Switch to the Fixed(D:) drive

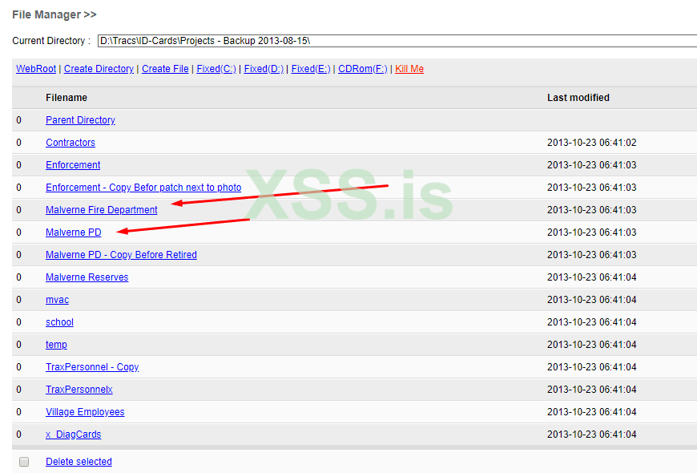coord(264,69)
